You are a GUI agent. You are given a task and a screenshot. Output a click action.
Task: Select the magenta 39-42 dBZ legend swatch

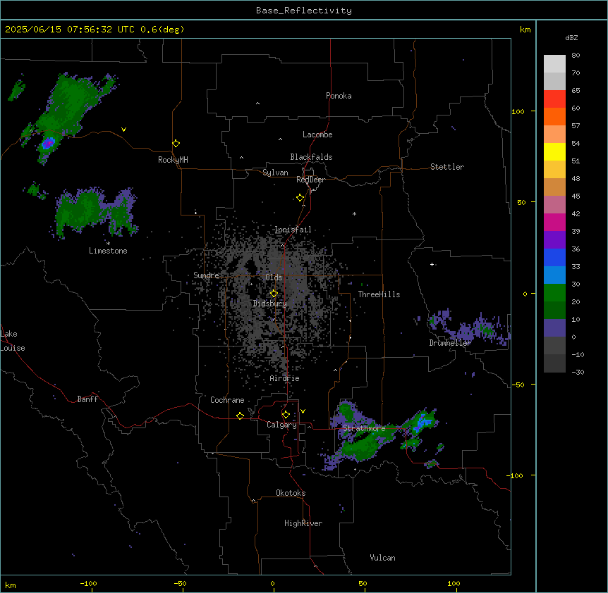[554, 222]
